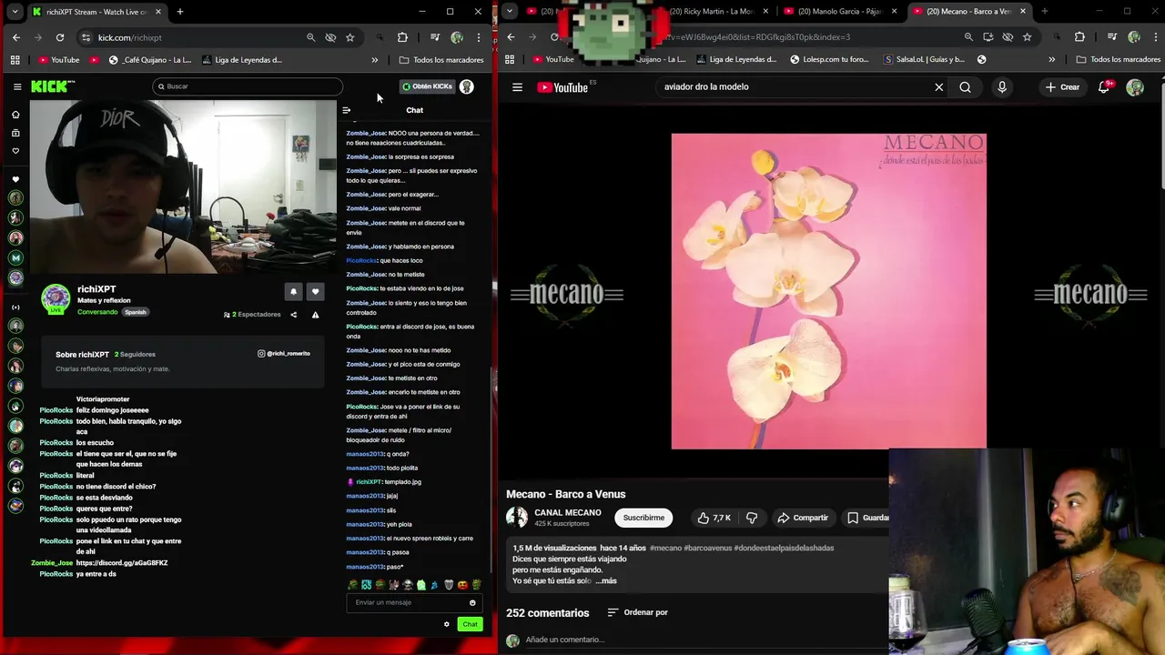
Task: Open the CANAL MECANO channel link
Action: click(568, 512)
